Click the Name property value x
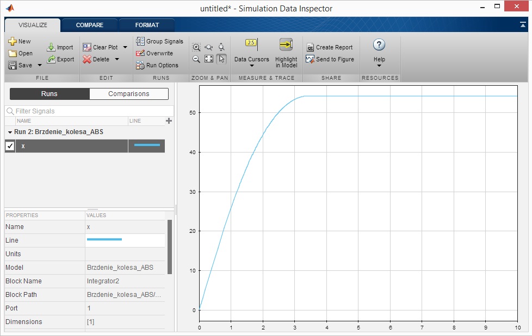The image size is (532, 336). pyautogui.click(x=89, y=227)
